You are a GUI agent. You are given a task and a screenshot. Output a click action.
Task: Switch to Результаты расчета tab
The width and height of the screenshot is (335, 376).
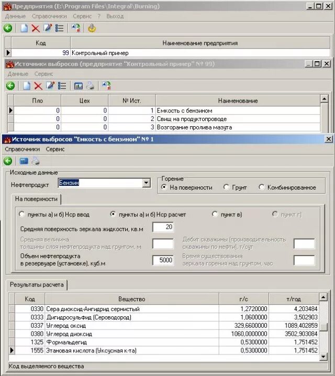(37, 285)
